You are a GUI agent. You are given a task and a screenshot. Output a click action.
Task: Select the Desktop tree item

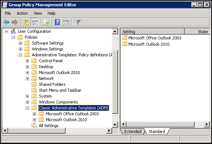click(46, 67)
